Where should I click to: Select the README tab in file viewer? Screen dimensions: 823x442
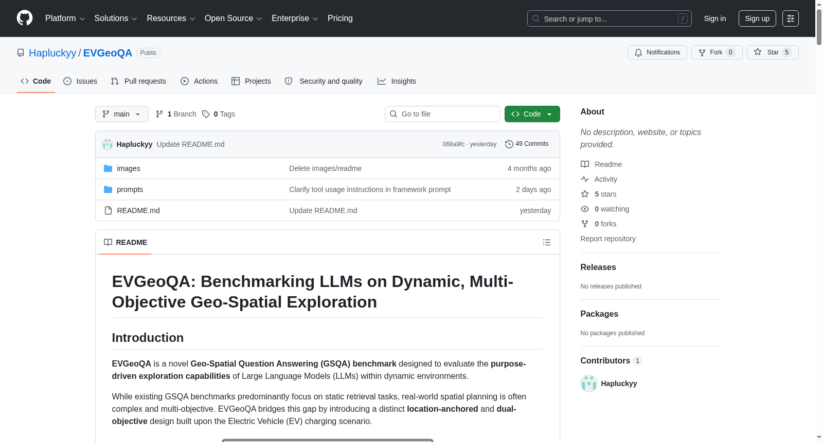tap(126, 242)
